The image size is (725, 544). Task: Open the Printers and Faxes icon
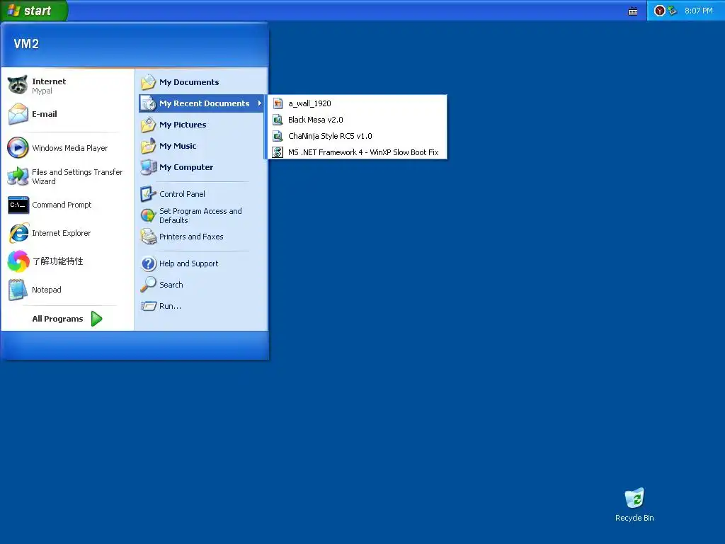[149, 237]
